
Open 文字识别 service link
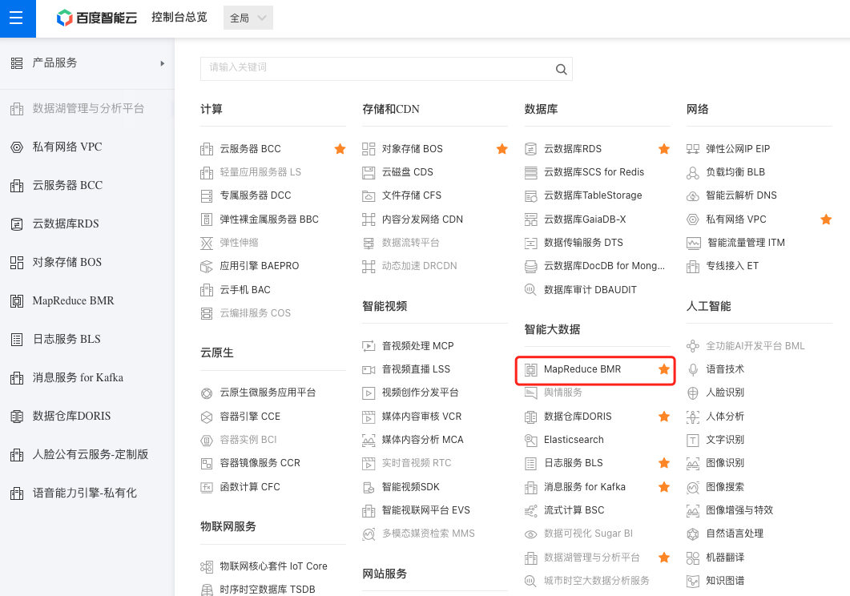(725, 440)
